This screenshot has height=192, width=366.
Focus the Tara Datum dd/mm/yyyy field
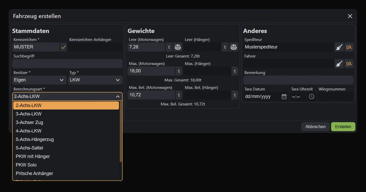pos(261,97)
